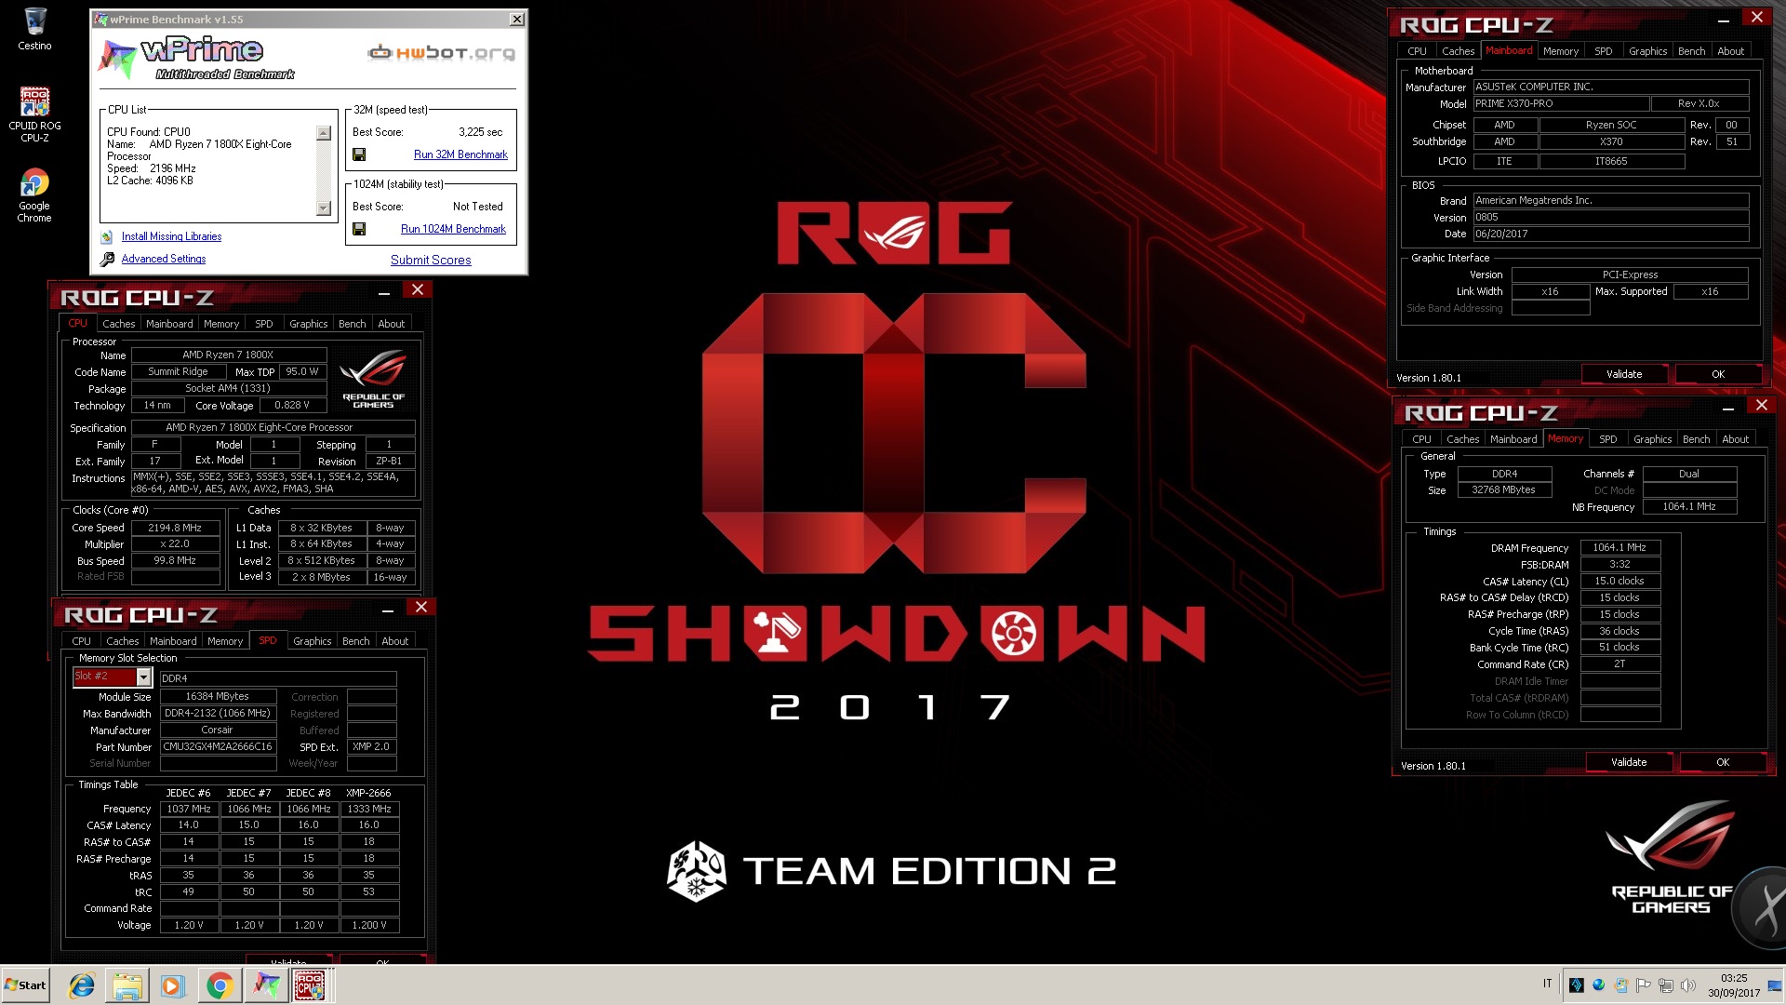This screenshot has width=1786, height=1005.
Task: Click the 1024M benchmark save floppy icon
Action: coord(359,229)
